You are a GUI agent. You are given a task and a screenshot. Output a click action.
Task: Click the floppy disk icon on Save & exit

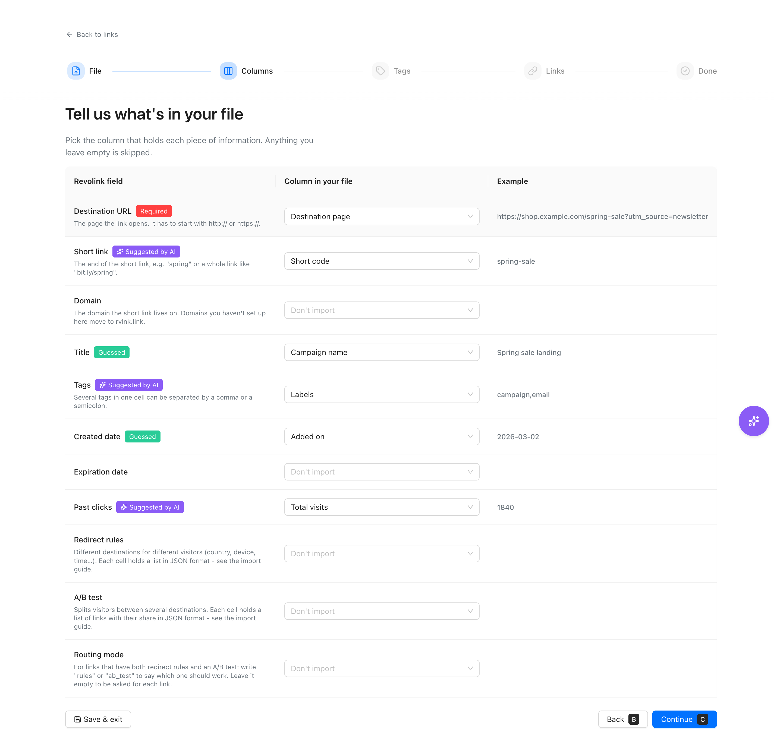[x=78, y=719]
